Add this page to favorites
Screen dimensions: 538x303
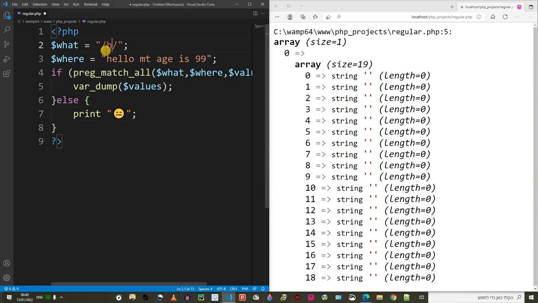coord(328,17)
